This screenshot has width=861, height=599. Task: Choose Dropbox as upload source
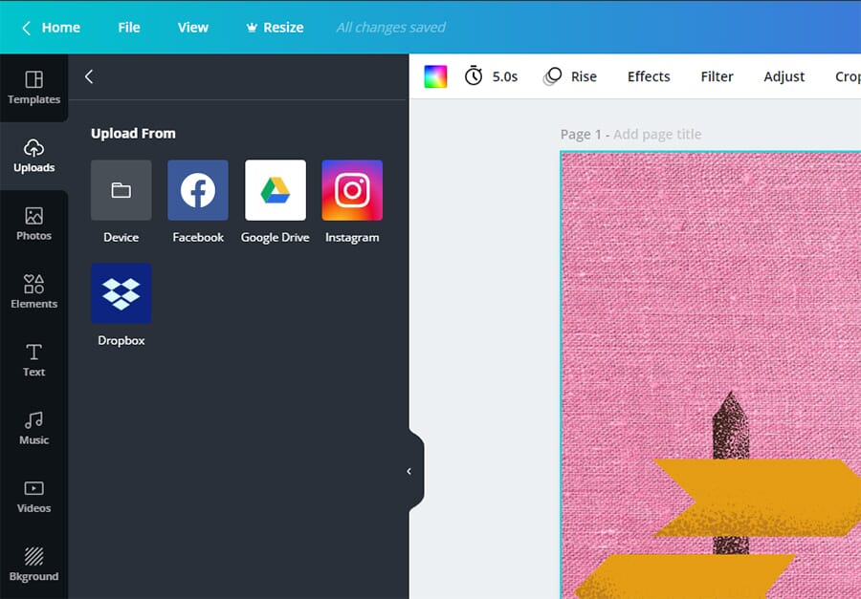[x=121, y=293]
